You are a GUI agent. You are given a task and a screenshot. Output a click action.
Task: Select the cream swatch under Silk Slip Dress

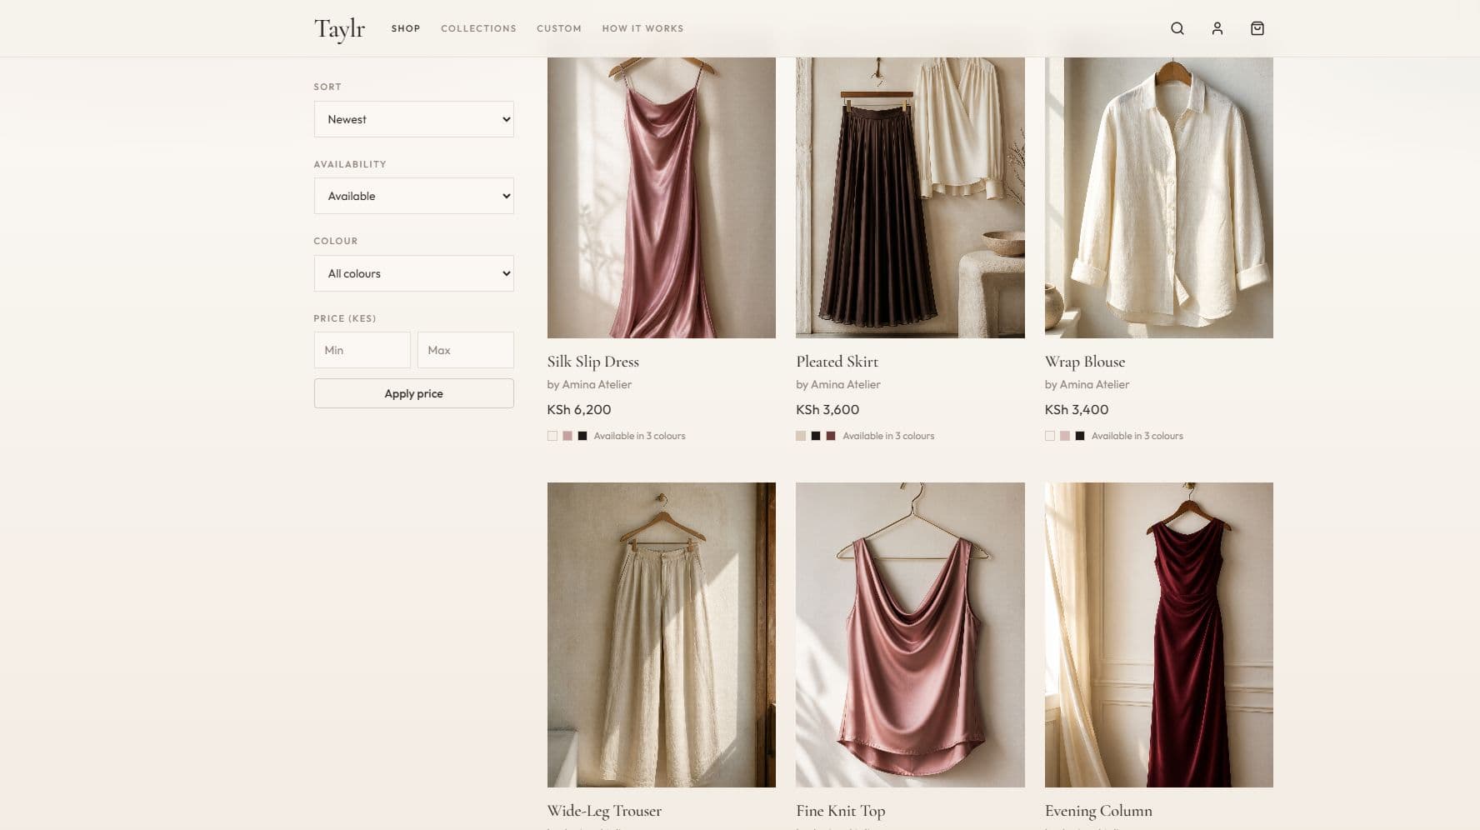(x=552, y=436)
